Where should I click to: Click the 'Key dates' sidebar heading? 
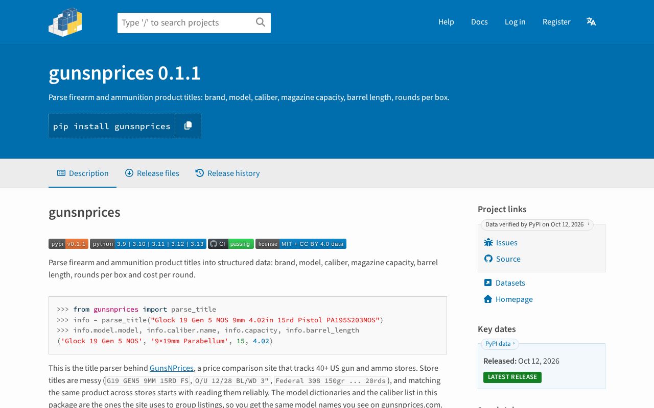[x=497, y=329]
